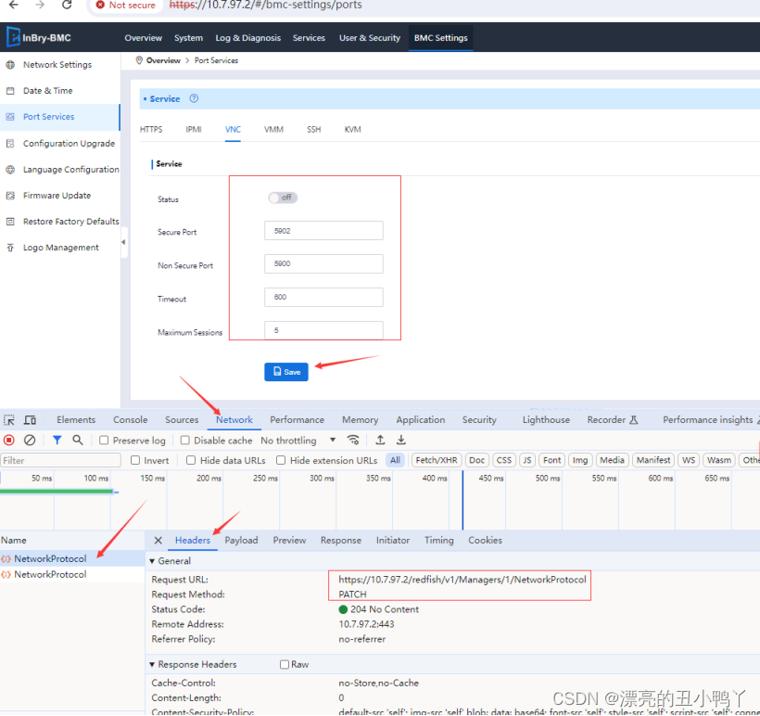This screenshot has width=760, height=716.
Task: Check the Disable cache checkbox
Action: click(185, 441)
